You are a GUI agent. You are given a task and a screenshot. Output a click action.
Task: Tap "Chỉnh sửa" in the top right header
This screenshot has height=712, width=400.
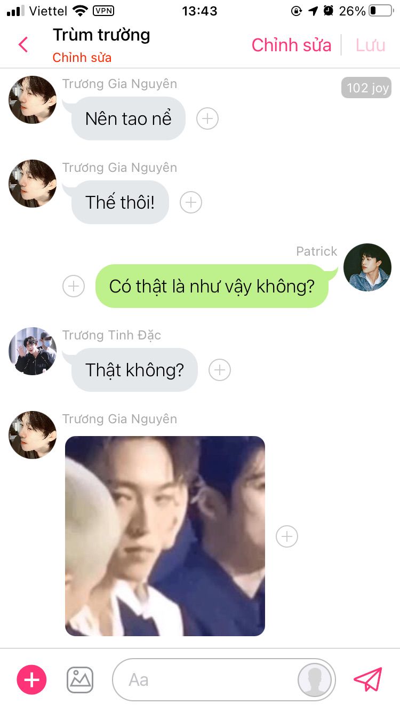291,45
